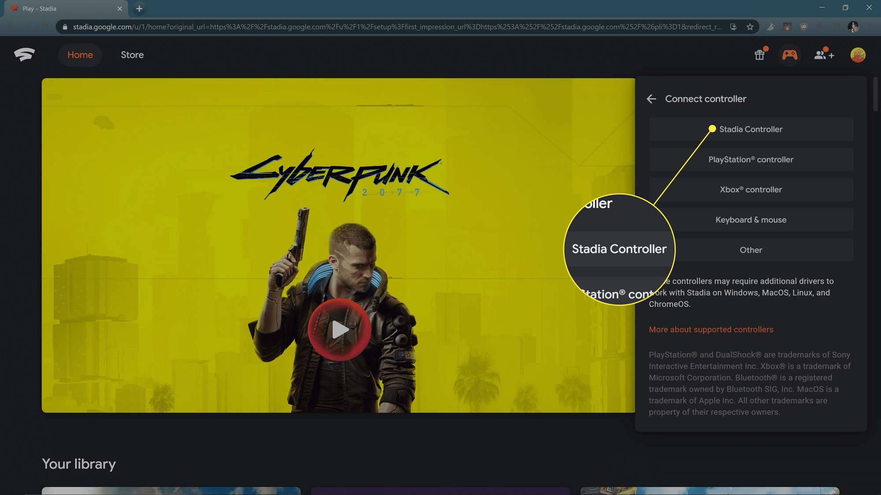Click the Your library heading

pyautogui.click(x=79, y=464)
